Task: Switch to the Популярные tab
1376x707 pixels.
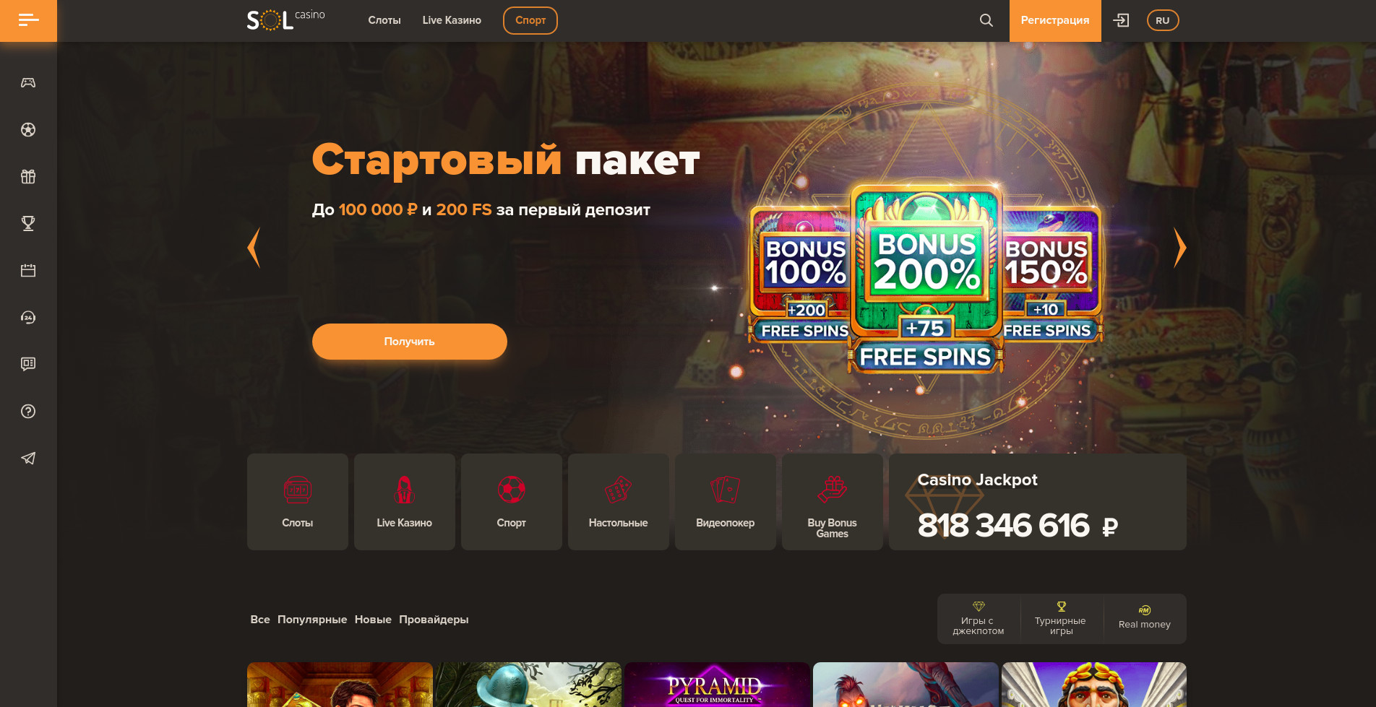Action: click(x=312, y=620)
